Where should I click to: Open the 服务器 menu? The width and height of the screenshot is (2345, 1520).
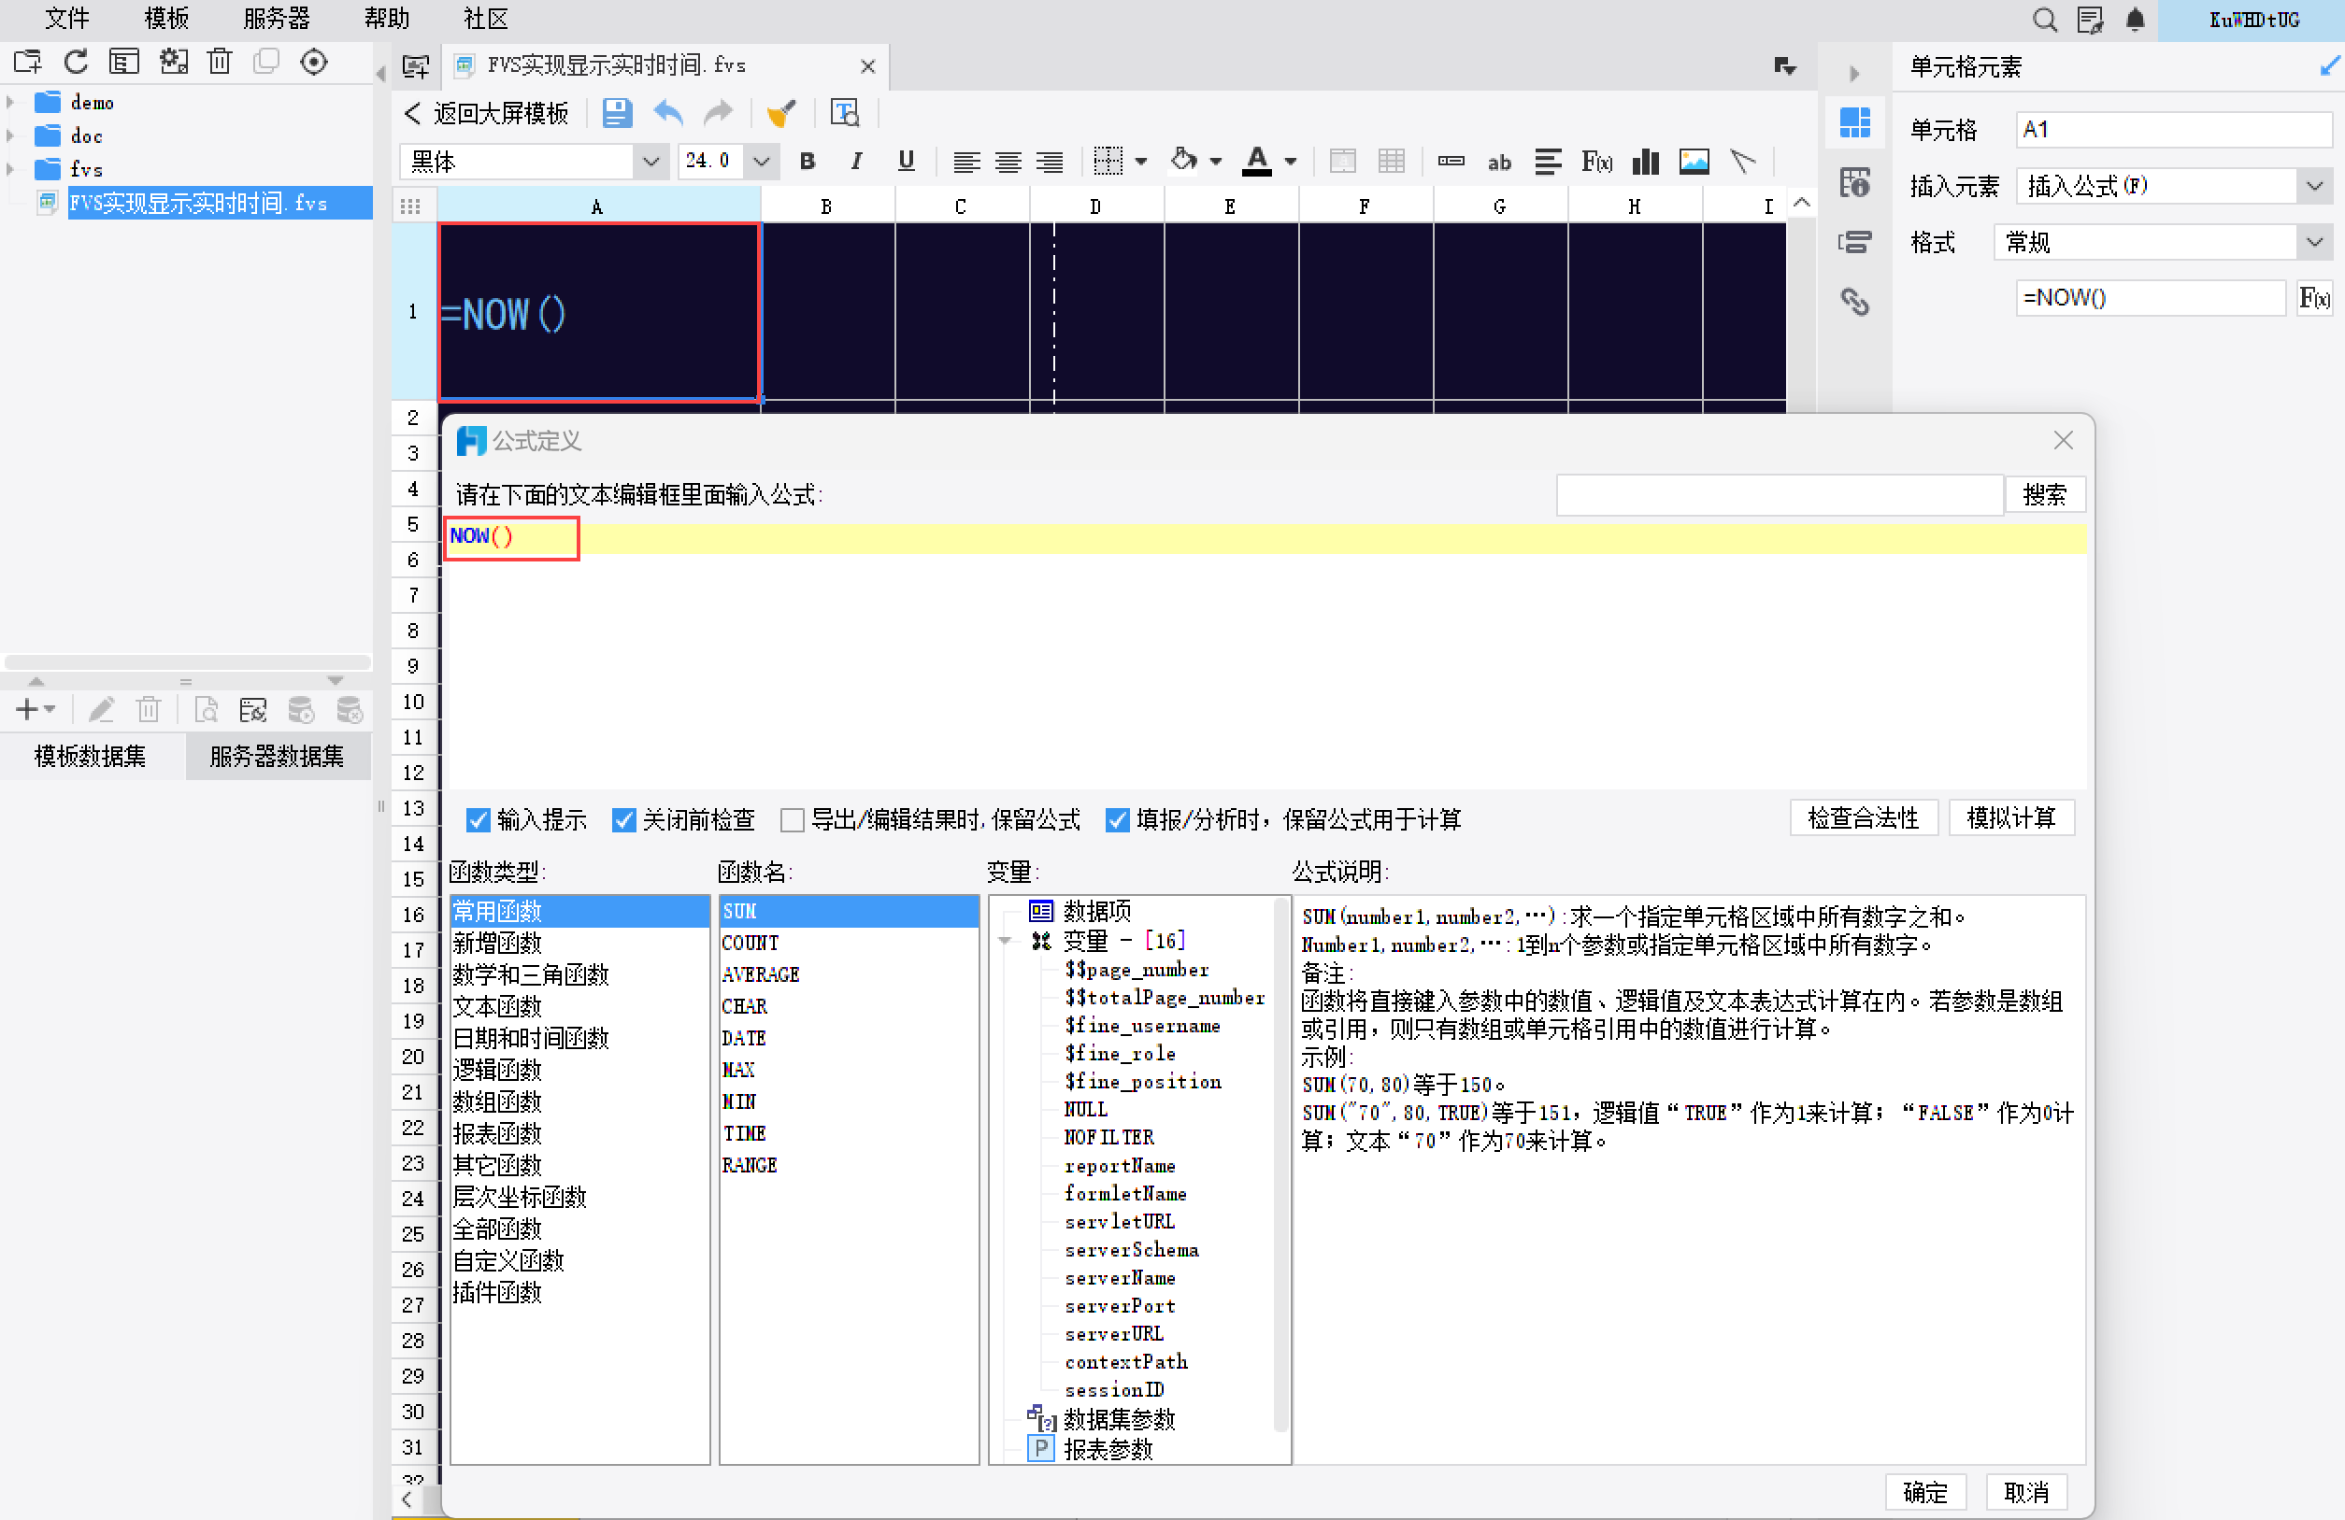pos(276,18)
